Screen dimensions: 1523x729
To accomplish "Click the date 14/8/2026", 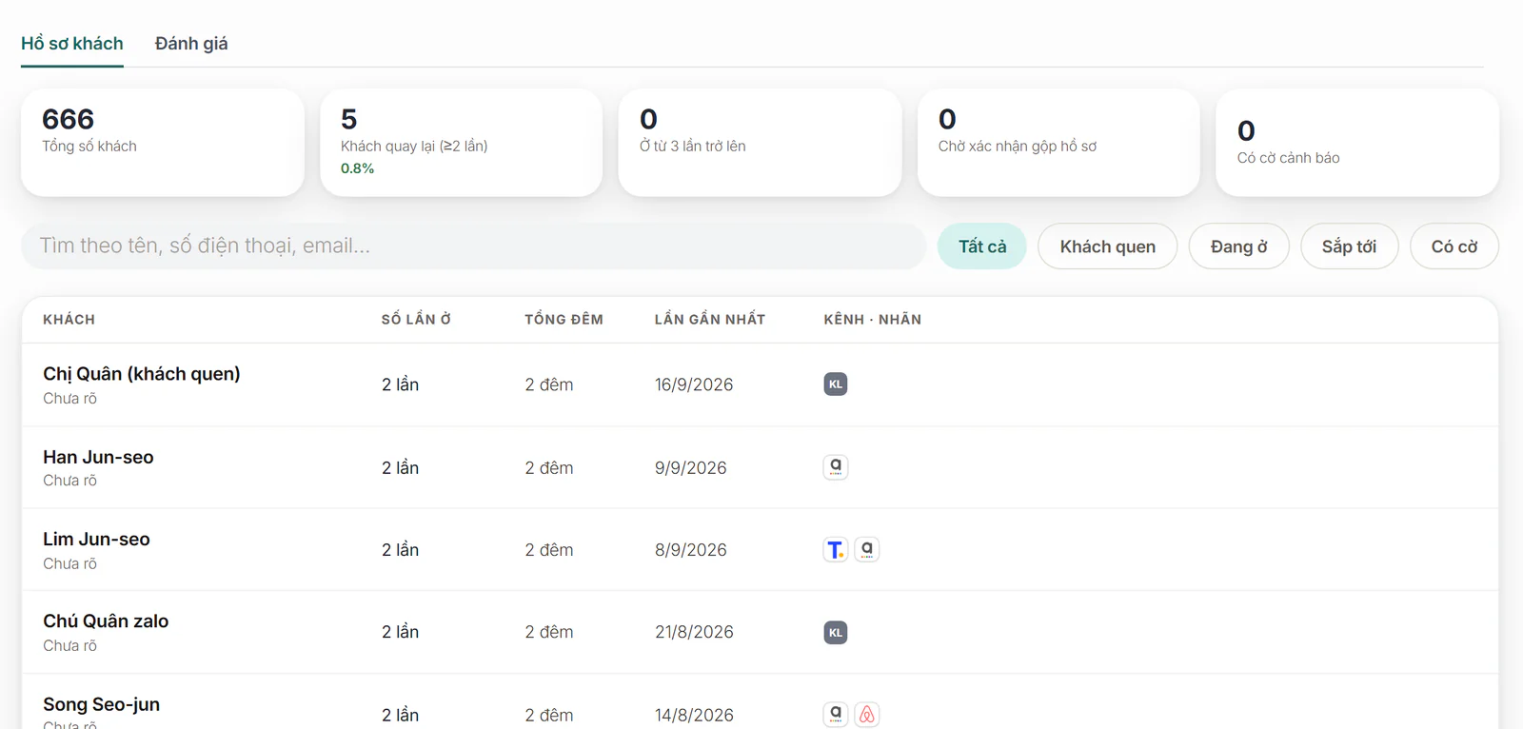I will pos(694,715).
